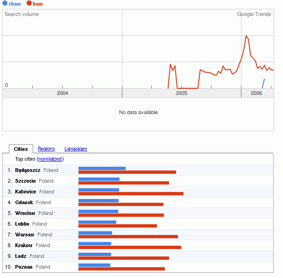Click the red ham legend dot
Viewport: 283px width, 278px height.
[x=29, y=4]
